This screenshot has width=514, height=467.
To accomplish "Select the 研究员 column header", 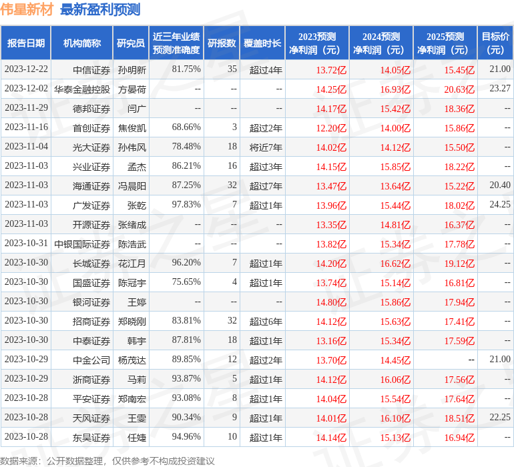I will coord(131,43).
